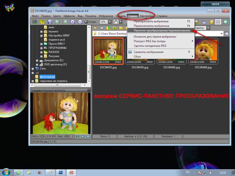This screenshot has width=235, height=176.
Task: Click the проги desktop tab at top right
Action: click(215, 4)
